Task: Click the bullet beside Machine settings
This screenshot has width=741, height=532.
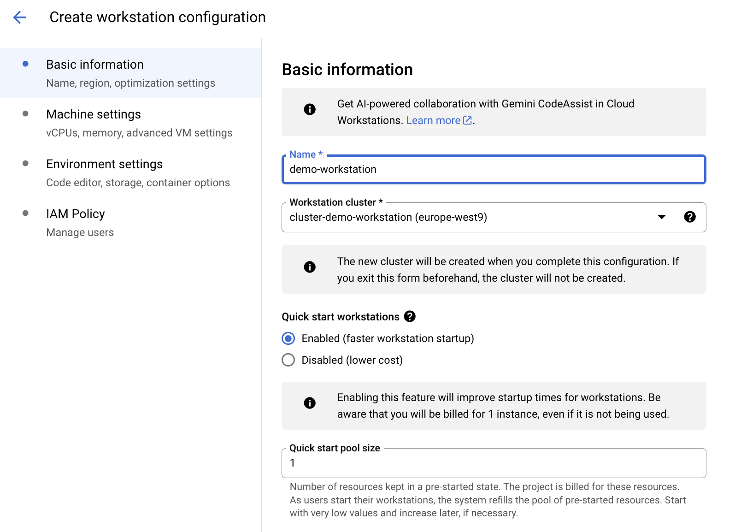Action: pos(26,114)
